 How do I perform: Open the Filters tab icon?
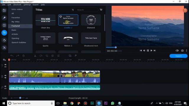(4, 18)
